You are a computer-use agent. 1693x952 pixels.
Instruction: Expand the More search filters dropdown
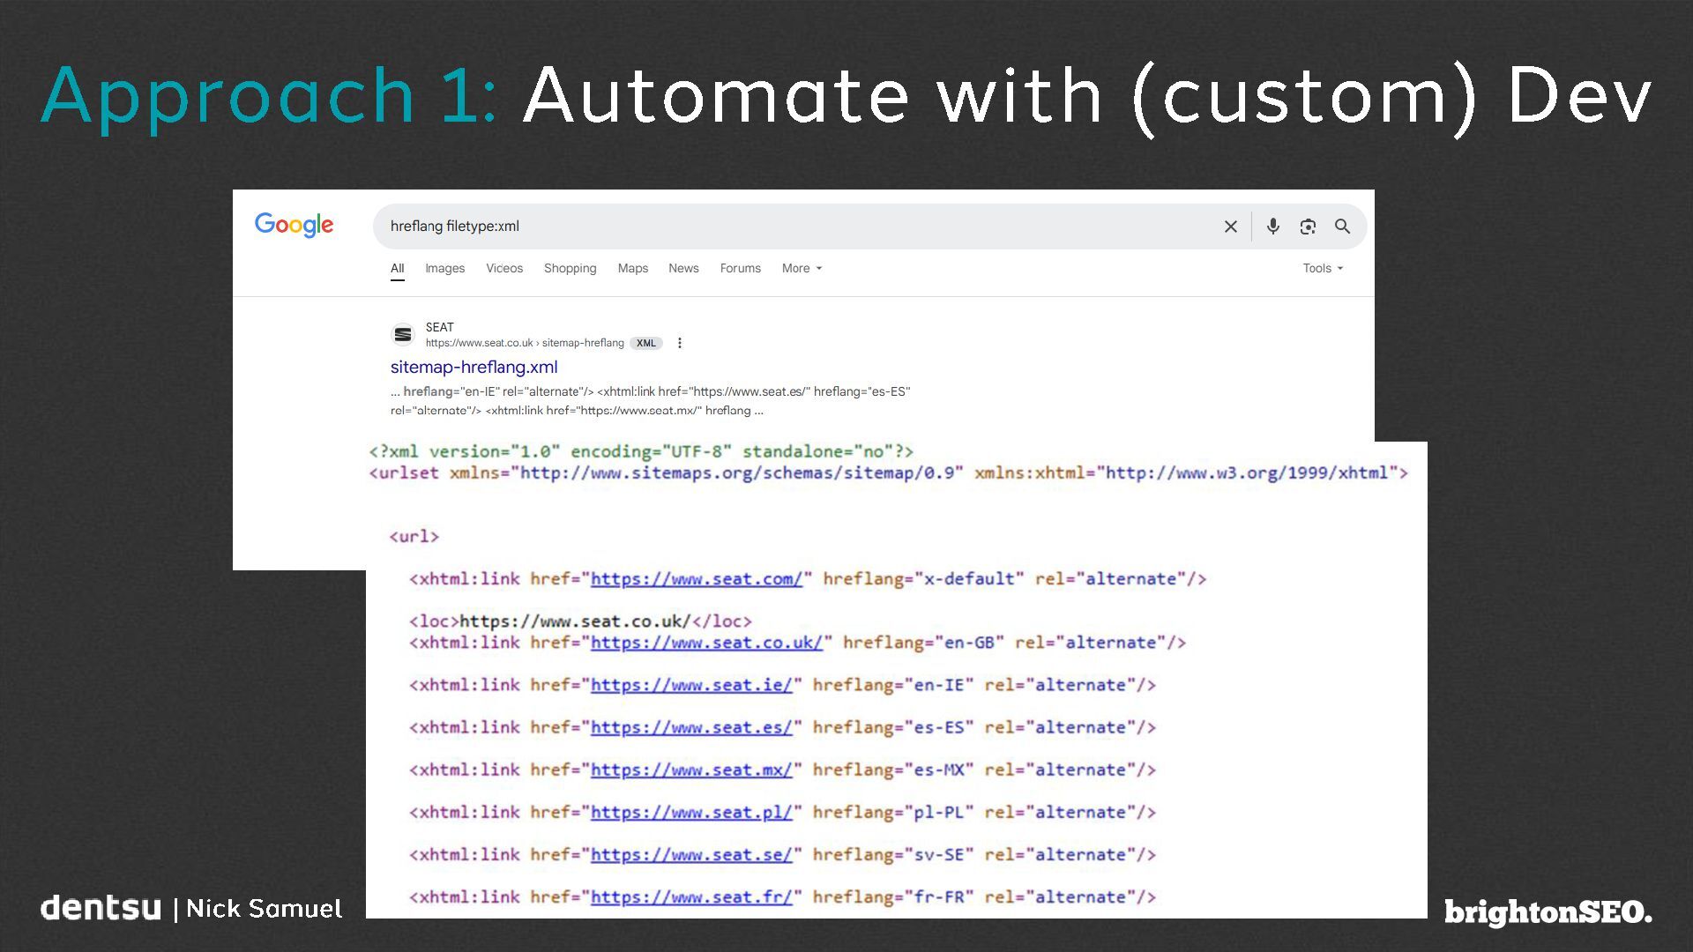pos(801,268)
